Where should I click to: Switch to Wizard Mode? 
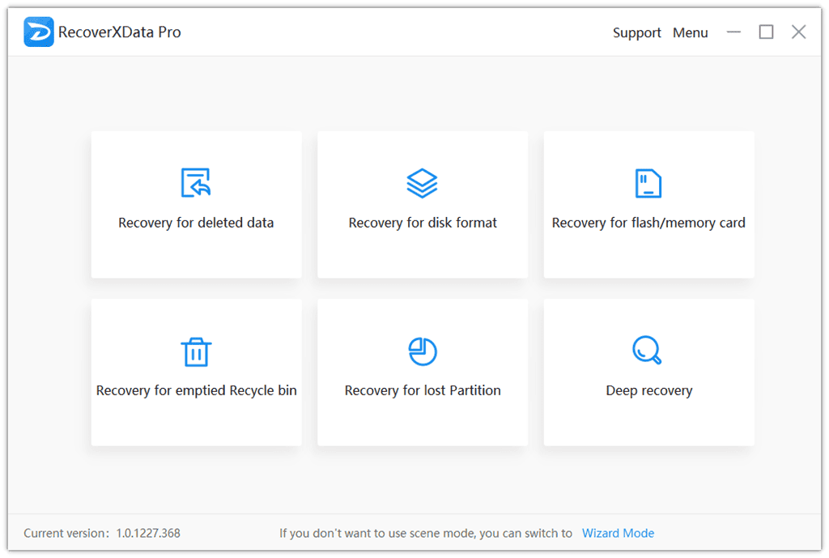click(618, 533)
